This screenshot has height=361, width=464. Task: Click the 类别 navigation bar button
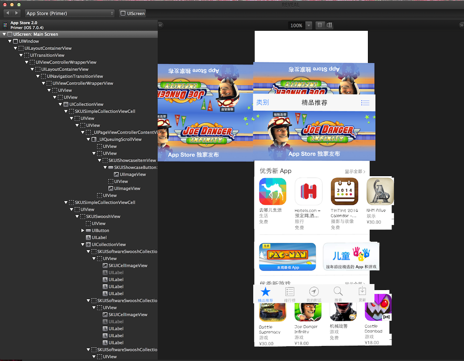tap(262, 102)
